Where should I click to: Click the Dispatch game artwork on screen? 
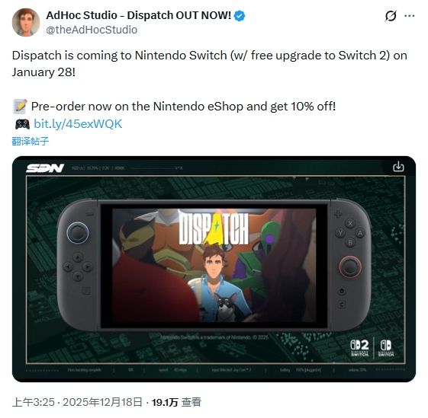pyautogui.click(x=214, y=266)
